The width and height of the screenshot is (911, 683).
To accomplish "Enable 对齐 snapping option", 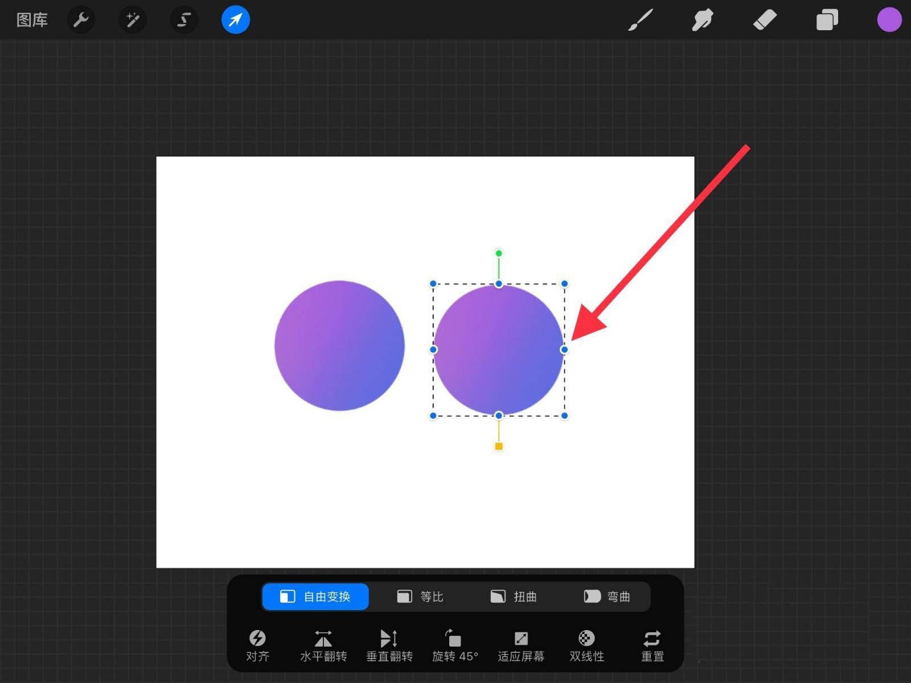I will 258,645.
